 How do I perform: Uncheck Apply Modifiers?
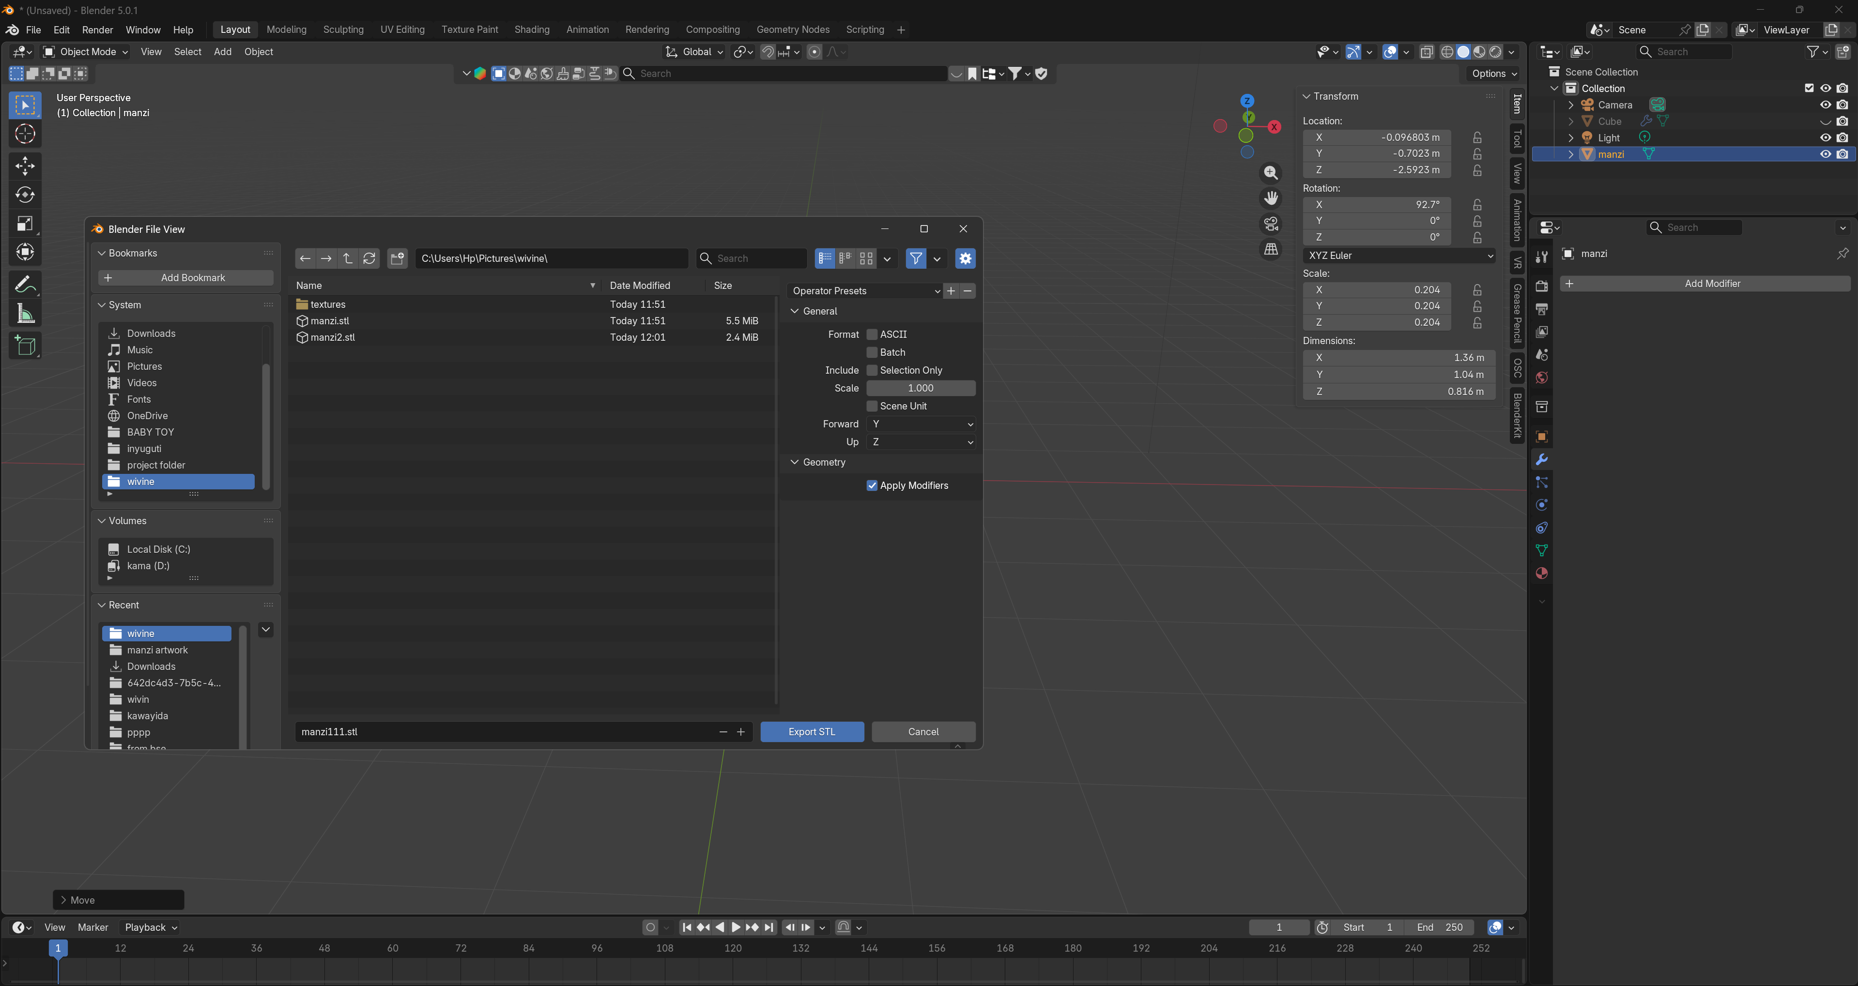click(872, 486)
